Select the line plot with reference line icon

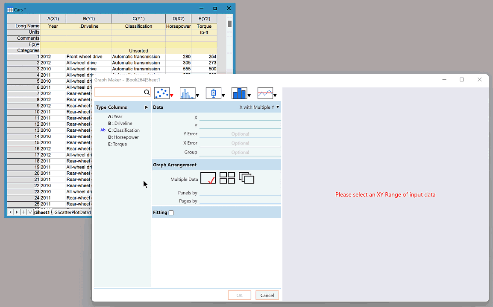click(x=265, y=93)
